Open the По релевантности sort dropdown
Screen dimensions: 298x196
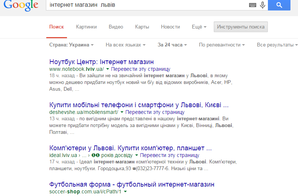click(222, 45)
